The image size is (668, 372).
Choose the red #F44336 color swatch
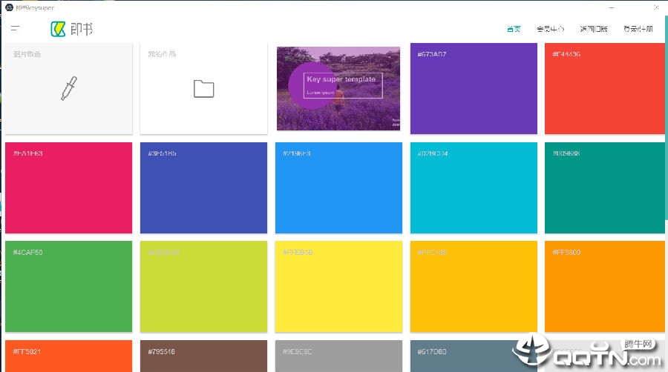pos(604,89)
